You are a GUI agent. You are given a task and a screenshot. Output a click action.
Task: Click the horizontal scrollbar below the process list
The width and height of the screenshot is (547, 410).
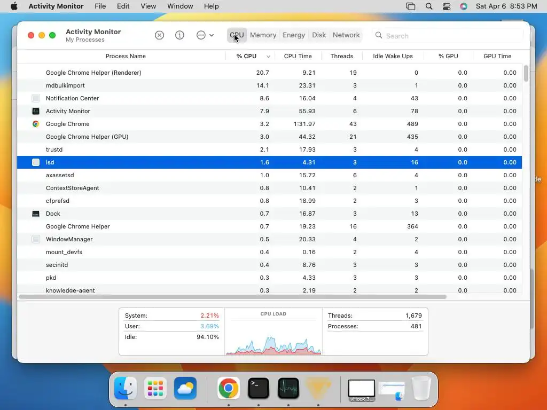click(x=232, y=297)
